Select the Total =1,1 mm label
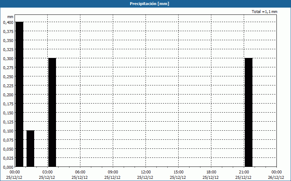 (264, 12)
